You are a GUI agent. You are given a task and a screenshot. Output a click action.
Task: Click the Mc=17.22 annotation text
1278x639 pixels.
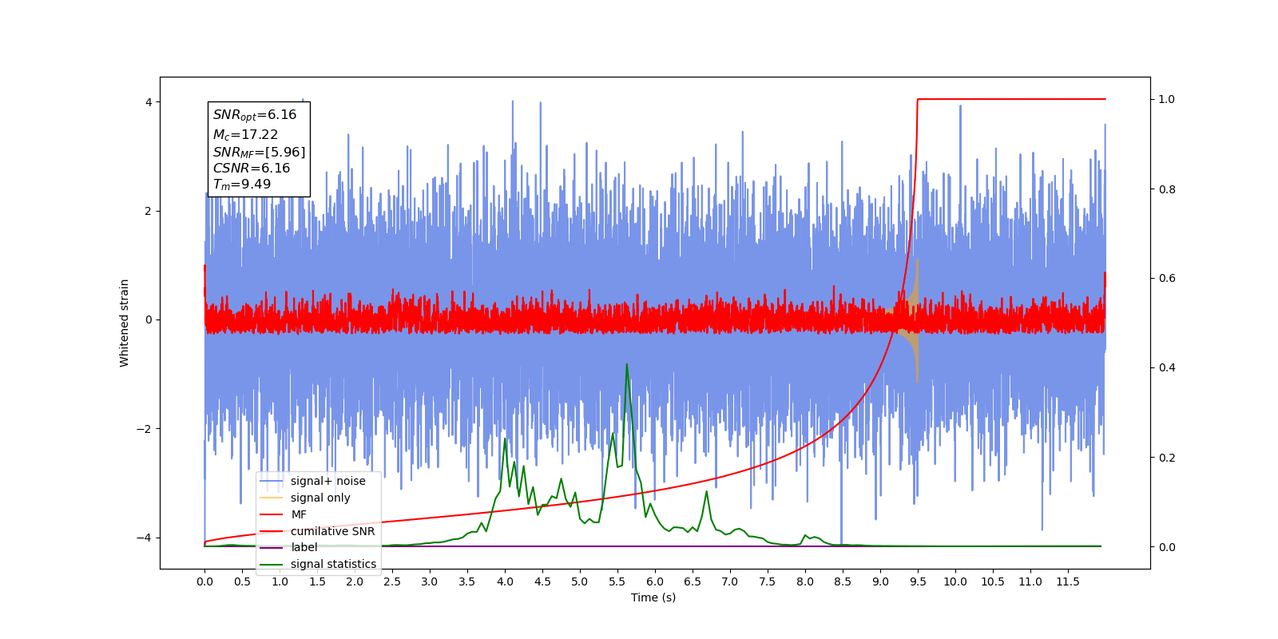tap(245, 135)
